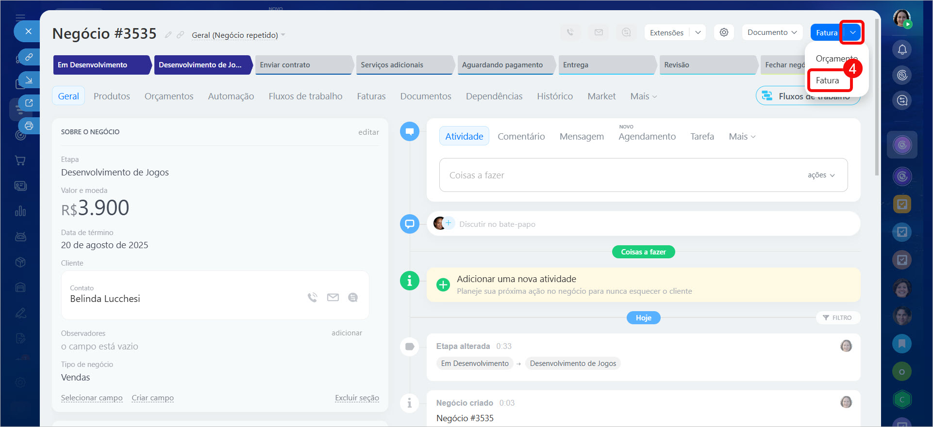933x427 pixels.
Task: Expand the Extensões dropdown
Action: click(698, 32)
